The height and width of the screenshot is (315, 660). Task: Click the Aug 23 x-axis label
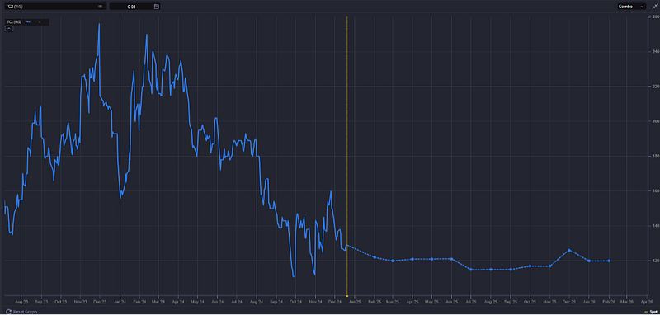click(22, 302)
